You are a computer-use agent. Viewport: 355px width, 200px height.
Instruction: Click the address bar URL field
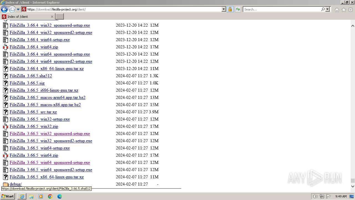tap(124, 9)
